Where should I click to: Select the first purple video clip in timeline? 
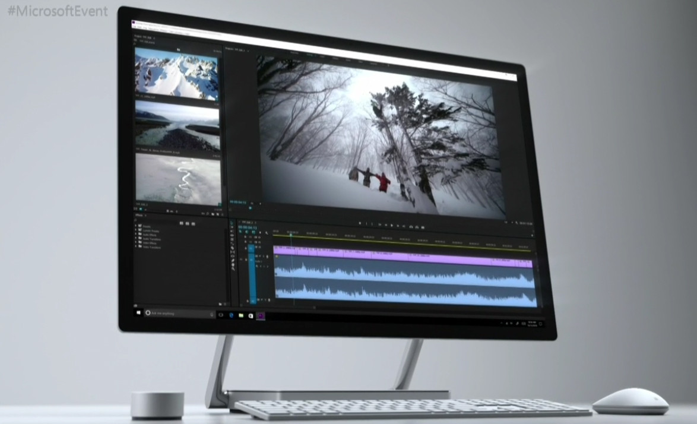click(x=286, y=251)
